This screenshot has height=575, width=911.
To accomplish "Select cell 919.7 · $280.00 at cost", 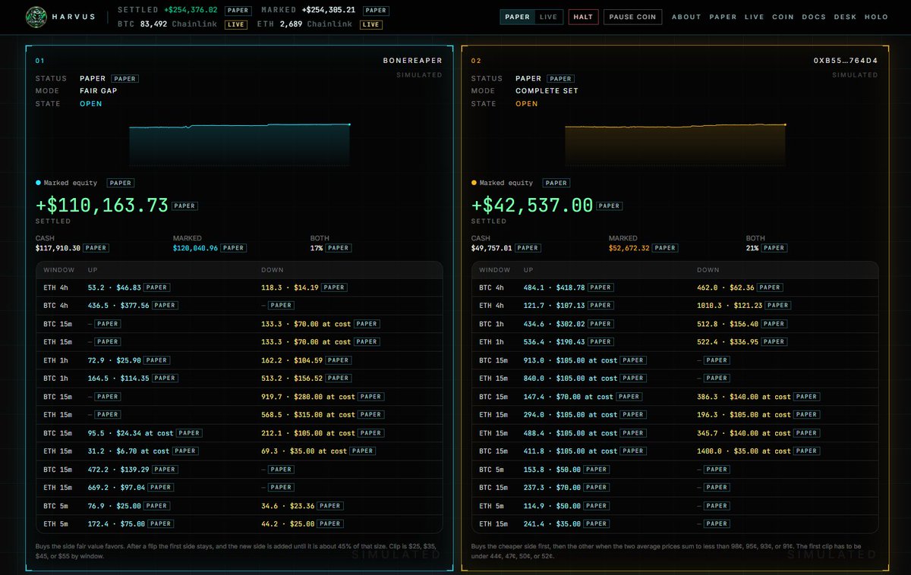I will tap(308, 397).
